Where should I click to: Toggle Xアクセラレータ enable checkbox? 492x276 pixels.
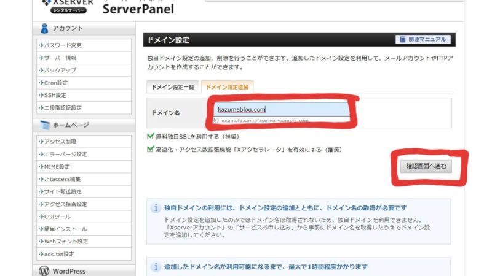coord(150,149)
